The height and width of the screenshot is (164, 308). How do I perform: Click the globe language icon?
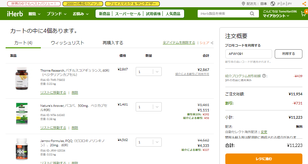click(273, 4)
